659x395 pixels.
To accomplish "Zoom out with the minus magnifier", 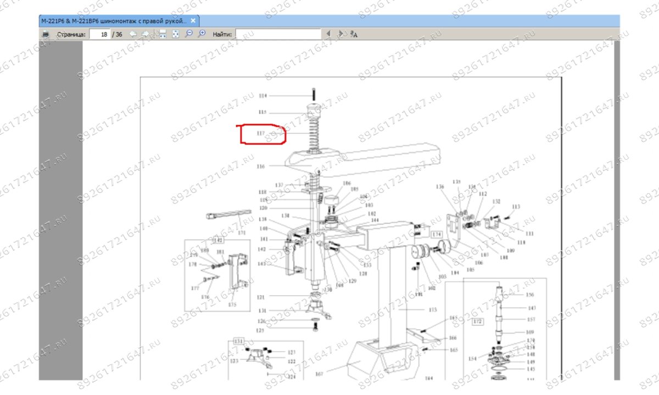I will [189, 34].
